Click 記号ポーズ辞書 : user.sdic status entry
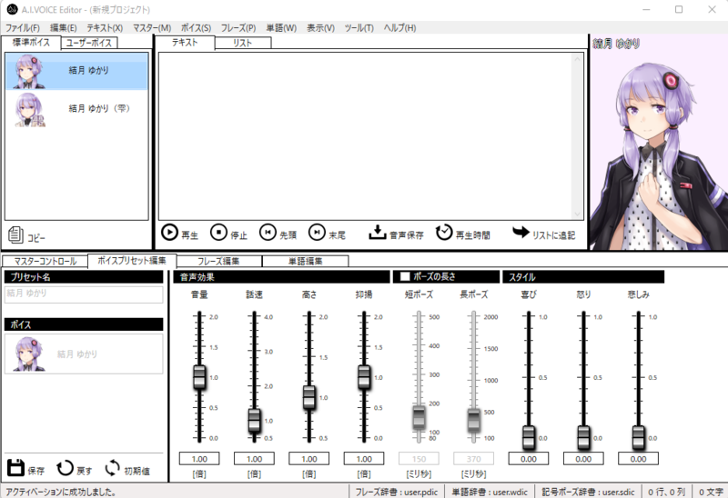The width and height of the screenshot is (728, 498). [x=588, y=492]
